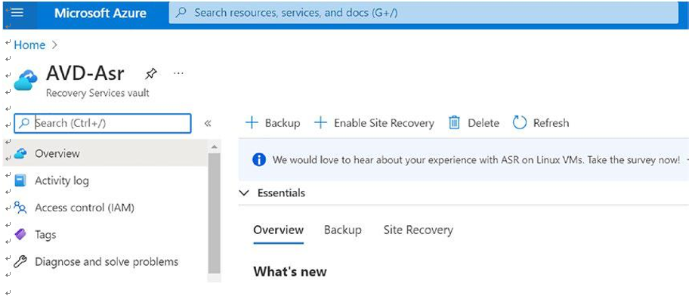The image size is (692, 296).
Task: Click the plus Backup toolbar button
Action: pyautogui.click(x=273, y=122)
